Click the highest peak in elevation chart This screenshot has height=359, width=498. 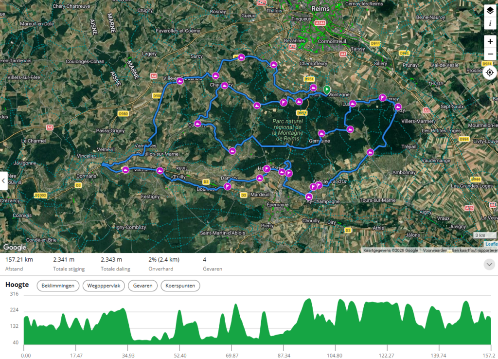coord(308,299)
